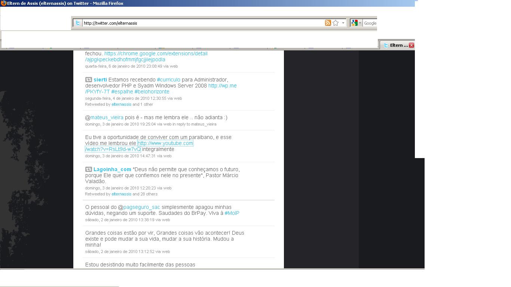Click timestamp 'domingo, 3 de janeiro de 2010 12:20:23'

120,188
